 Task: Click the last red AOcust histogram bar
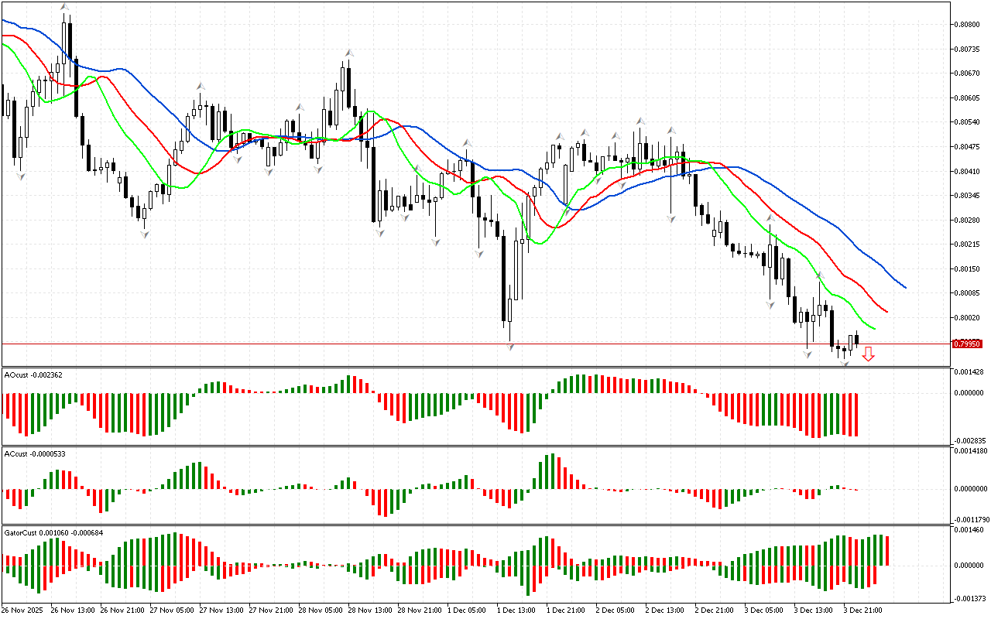856,414
